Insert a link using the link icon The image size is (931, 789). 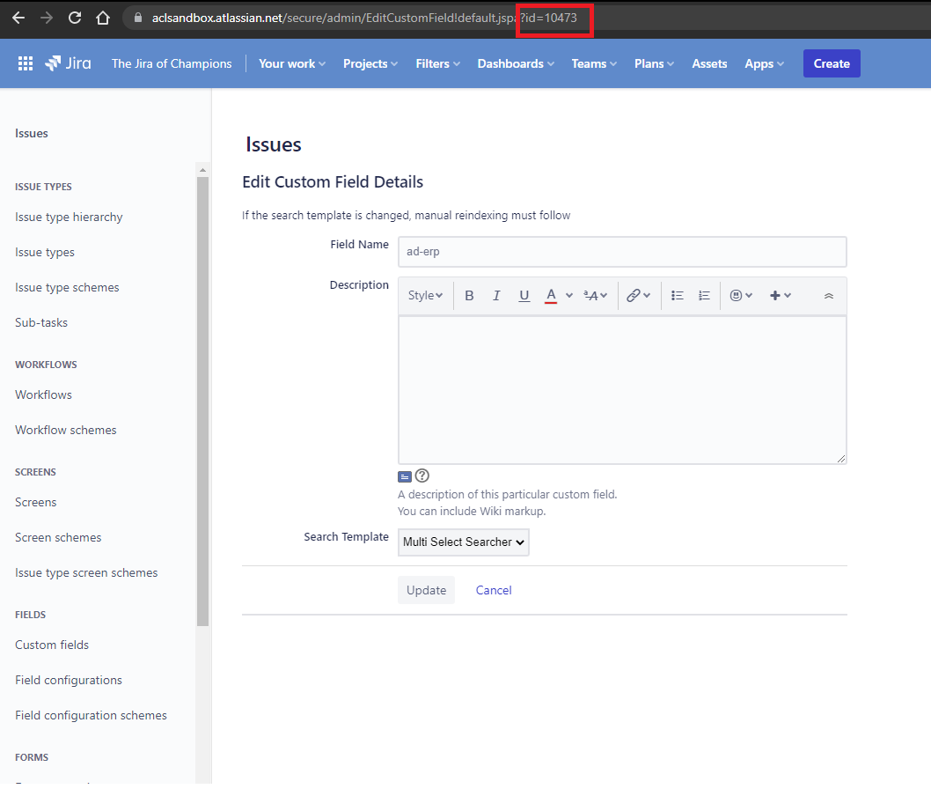pyautogui.click(x=634, y=295)
